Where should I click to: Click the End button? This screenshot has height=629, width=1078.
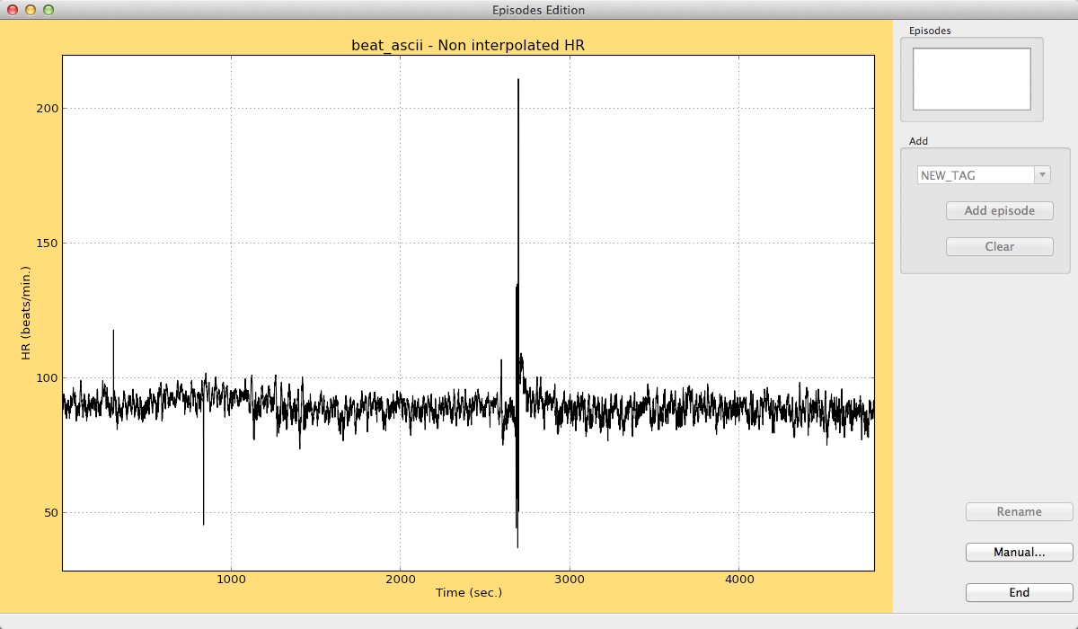pos(1019,593)
